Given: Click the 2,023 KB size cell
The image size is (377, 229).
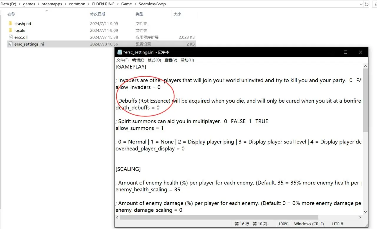Looking at the screenshot, I should (187, 37).
